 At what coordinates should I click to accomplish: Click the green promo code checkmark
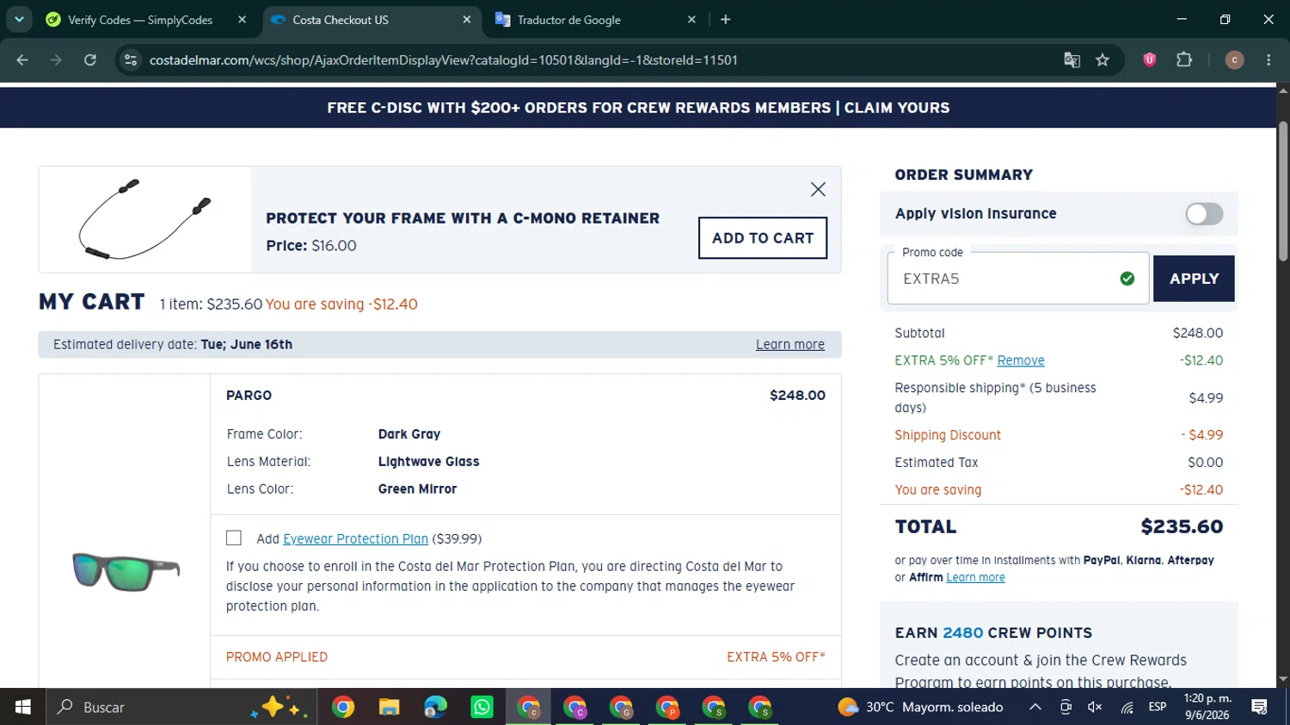[1127, 279]
